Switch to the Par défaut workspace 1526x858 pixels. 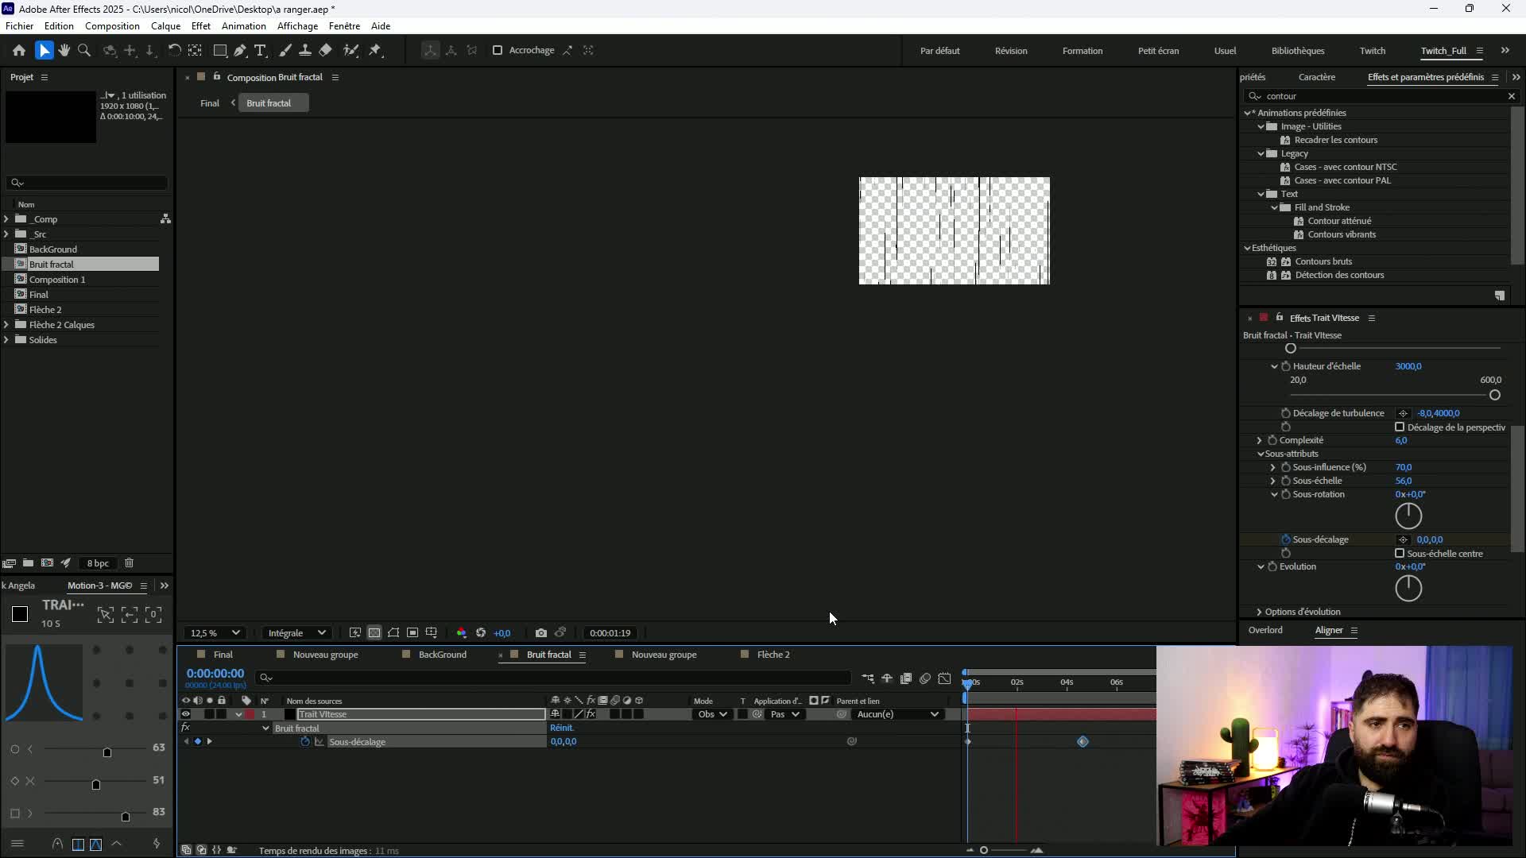pyautogui.click(x=940, y=51)
